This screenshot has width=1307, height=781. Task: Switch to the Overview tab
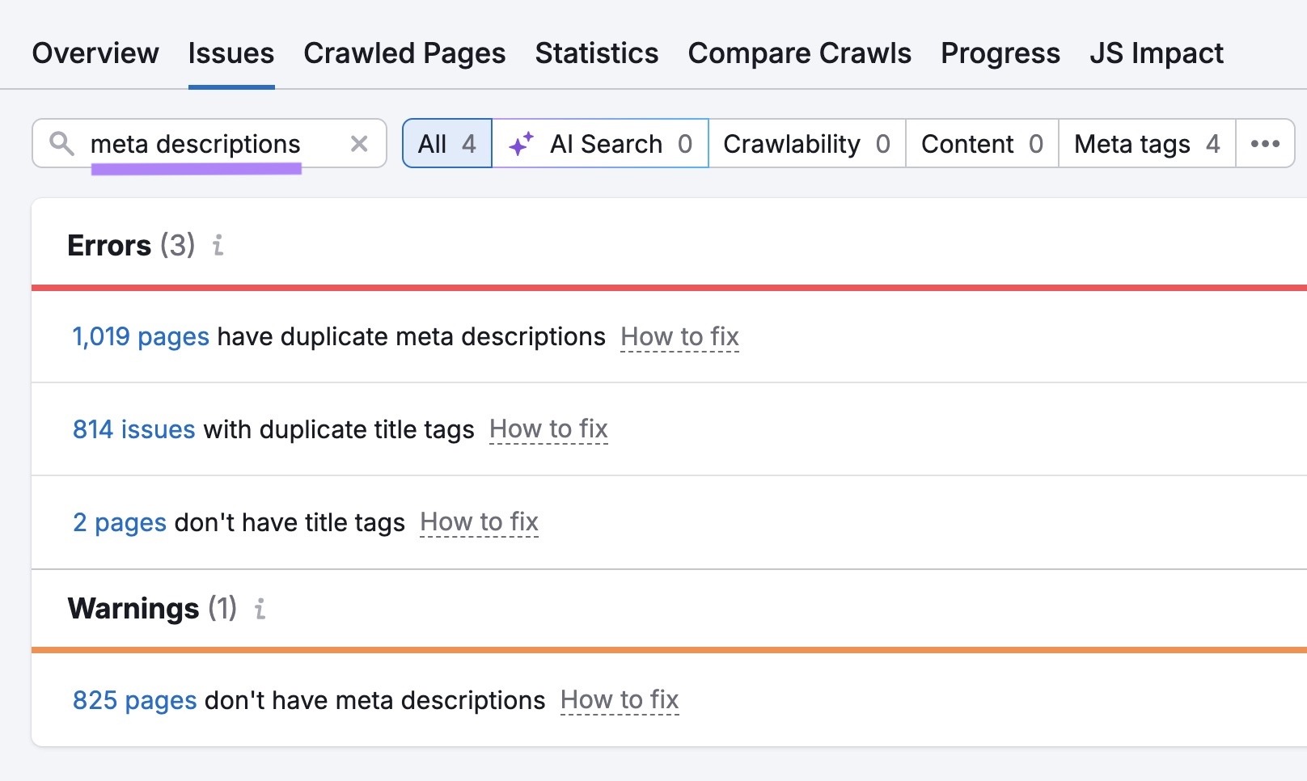pyautogui.click(x=95, y=52)
